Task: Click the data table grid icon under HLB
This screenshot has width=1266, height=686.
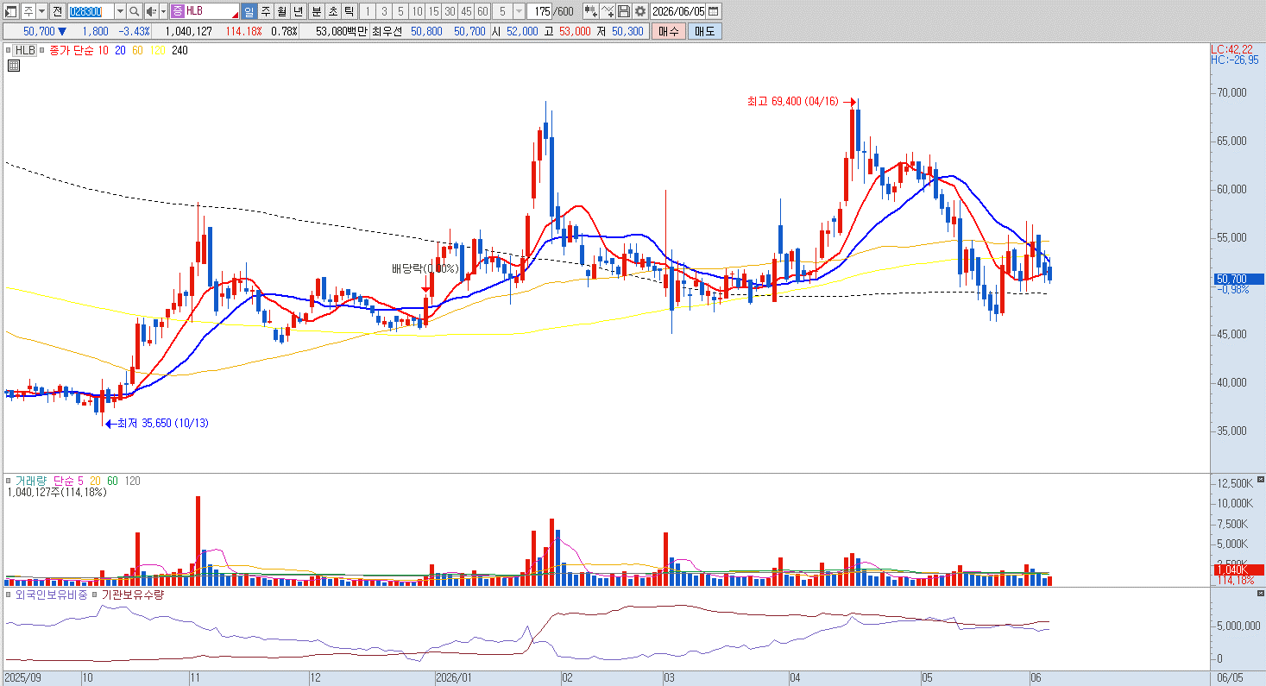Action: 13,65
